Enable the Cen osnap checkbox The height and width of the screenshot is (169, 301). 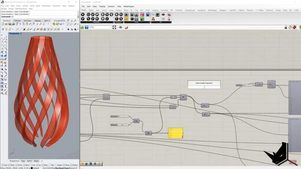coord(31,165)
